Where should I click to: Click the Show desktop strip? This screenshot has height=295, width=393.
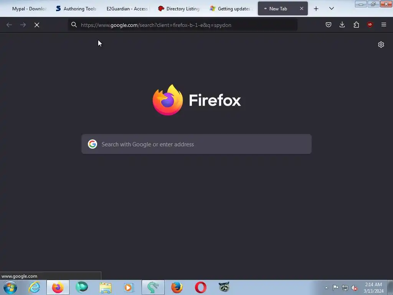click(x=390, y=287)
